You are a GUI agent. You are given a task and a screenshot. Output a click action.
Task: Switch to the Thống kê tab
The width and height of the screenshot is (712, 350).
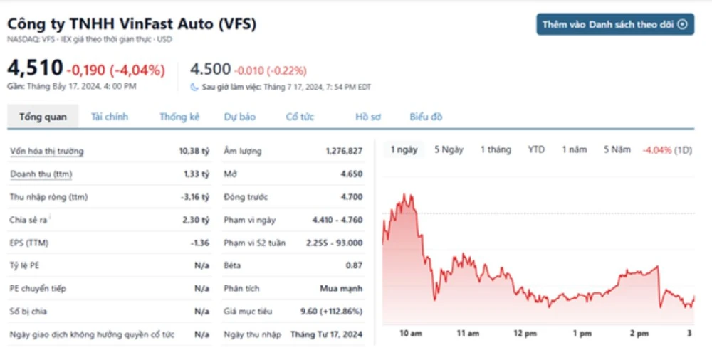coord(179,117)
